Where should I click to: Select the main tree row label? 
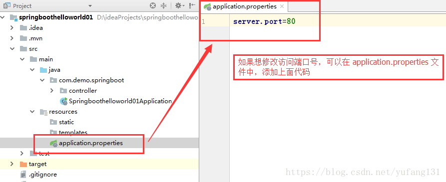[46, 59]
